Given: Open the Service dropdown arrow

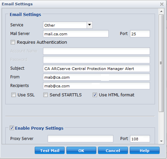Looking at the screenshot, I should [x=90, y=25].
